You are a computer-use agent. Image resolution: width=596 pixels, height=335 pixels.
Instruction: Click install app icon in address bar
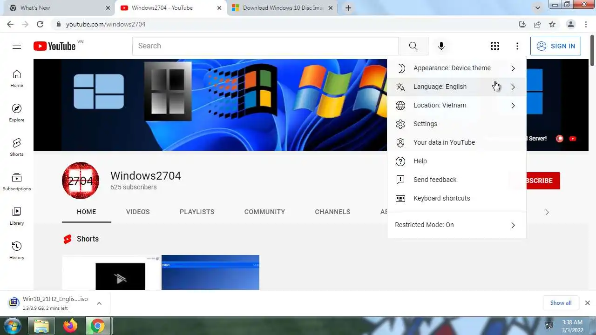[522, 24]
